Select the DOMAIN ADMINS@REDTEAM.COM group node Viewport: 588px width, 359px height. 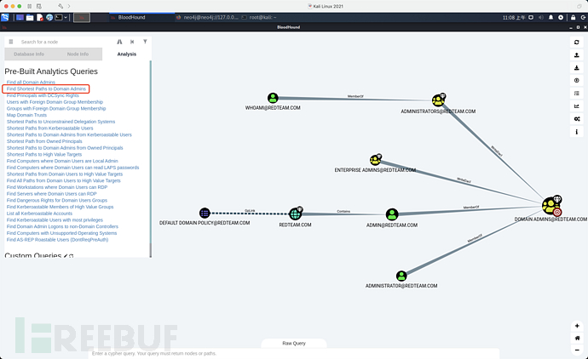tap(551, 206)
